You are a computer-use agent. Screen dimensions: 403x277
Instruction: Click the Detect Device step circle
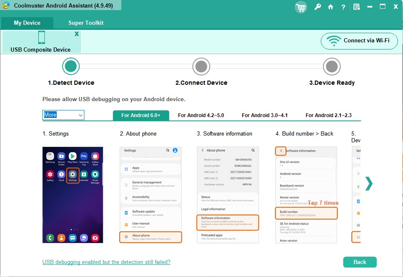click(x=71, y=66)
